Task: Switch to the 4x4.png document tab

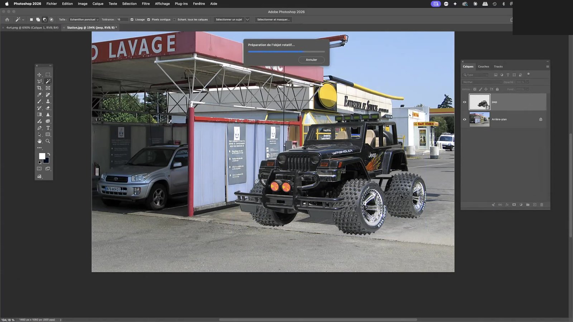Action: tap(32, 28)
